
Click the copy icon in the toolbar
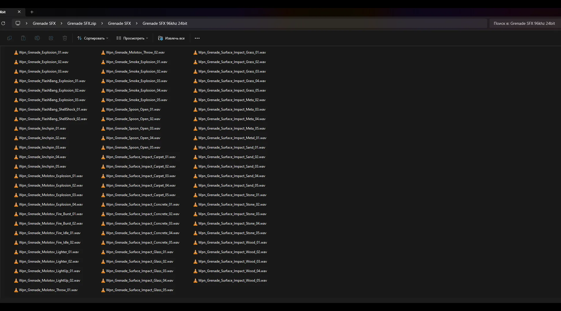tap(10, 38)
